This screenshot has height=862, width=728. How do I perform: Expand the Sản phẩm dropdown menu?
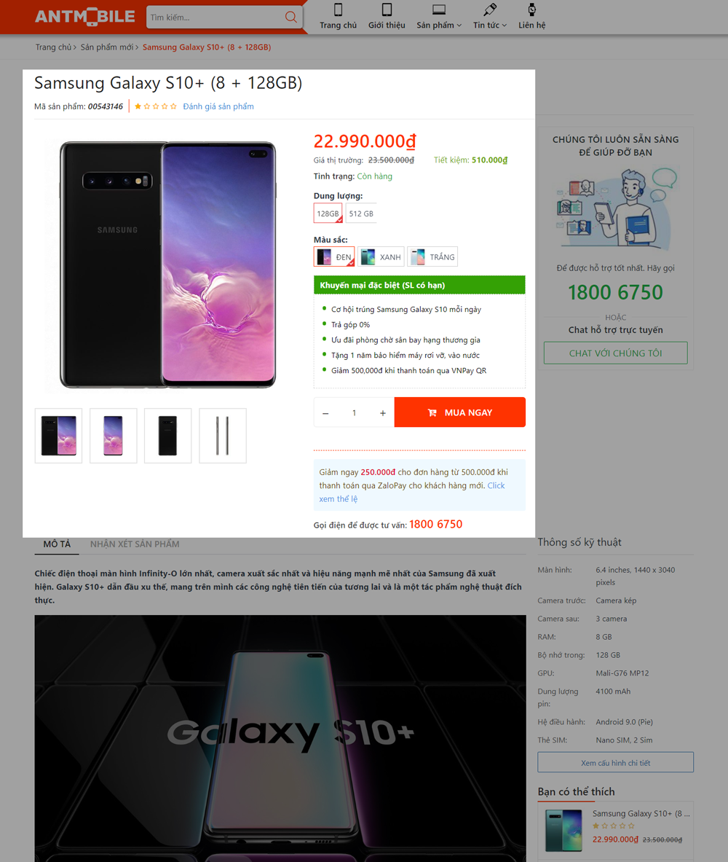coord(439,25)
